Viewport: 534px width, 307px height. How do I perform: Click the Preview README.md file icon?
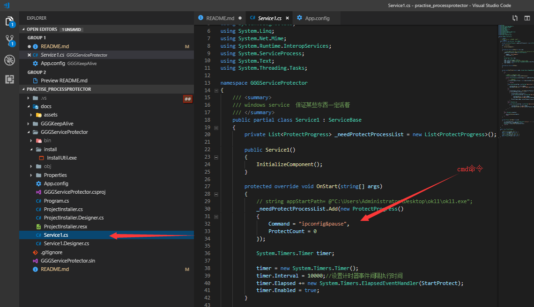point(36,80)
